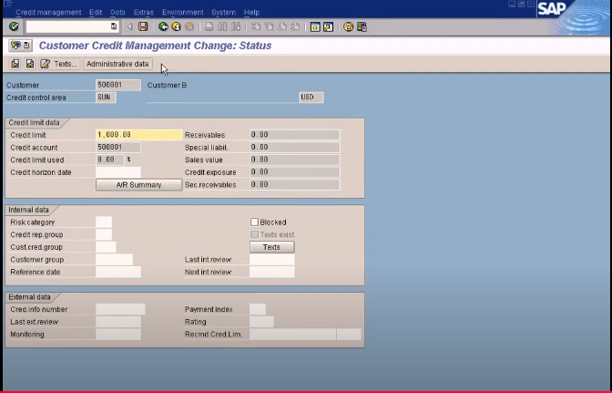
Task: Collapse the command field with the arrow
Action: point(130,26)
